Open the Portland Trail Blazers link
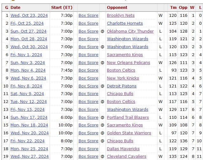 click(x=128, y=118)
